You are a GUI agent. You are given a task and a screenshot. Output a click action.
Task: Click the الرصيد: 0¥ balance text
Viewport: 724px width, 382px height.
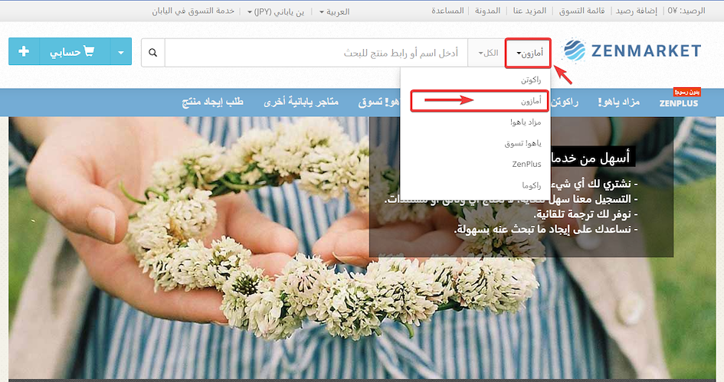point(686,11)
